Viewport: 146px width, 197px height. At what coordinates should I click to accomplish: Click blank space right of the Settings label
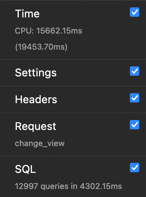pos(93,73)
